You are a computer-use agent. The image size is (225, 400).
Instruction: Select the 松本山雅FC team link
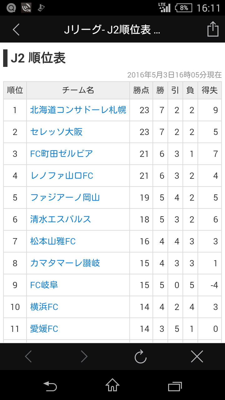pos(53,241)
